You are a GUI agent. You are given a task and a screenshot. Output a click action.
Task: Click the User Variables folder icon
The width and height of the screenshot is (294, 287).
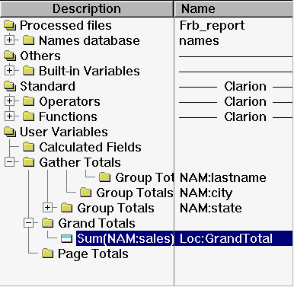pyautogui.click(x=10, y=132)
